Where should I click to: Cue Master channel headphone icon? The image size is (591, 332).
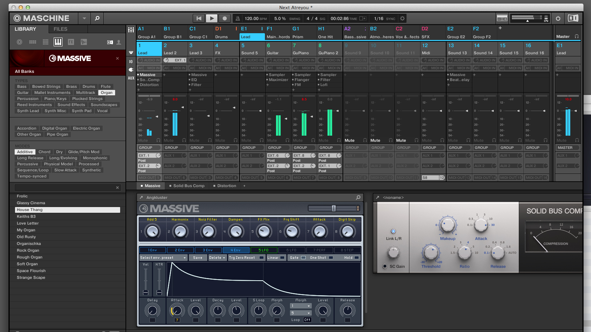tap(576, 36)
